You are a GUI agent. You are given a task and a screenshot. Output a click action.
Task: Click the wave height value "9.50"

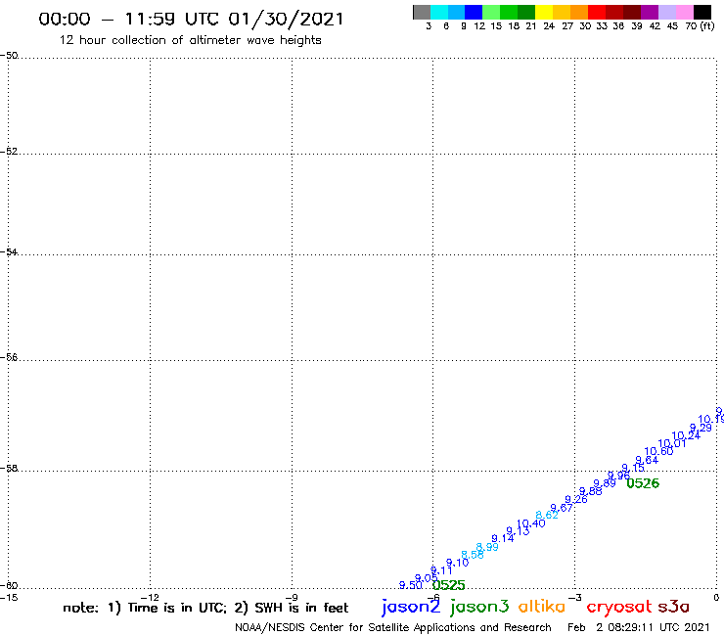tap(411, 585)
